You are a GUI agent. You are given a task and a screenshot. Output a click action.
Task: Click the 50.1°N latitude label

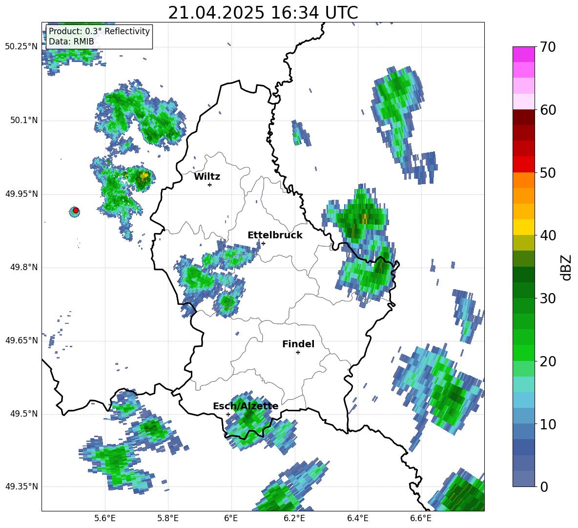[x=24, y=121]
